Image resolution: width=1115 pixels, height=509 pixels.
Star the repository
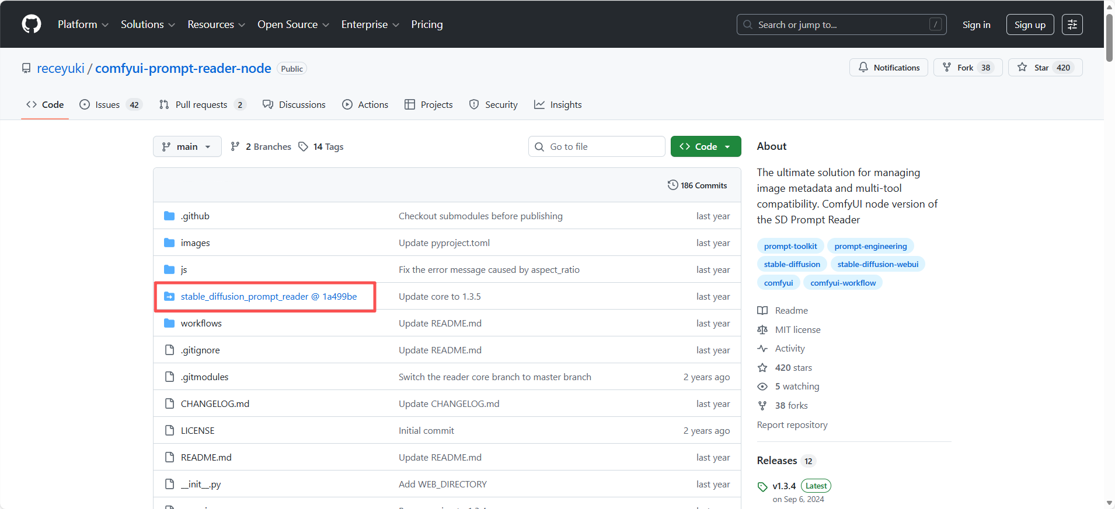coord(1045,68)
